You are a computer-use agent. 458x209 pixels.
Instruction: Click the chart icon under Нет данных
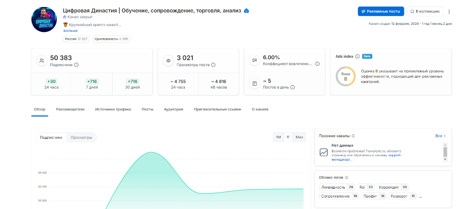[x=323, y=152]
